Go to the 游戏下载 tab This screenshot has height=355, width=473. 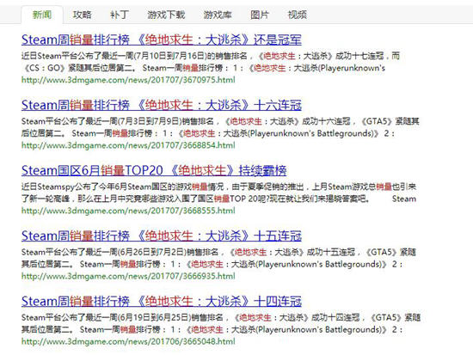point(166,15)
